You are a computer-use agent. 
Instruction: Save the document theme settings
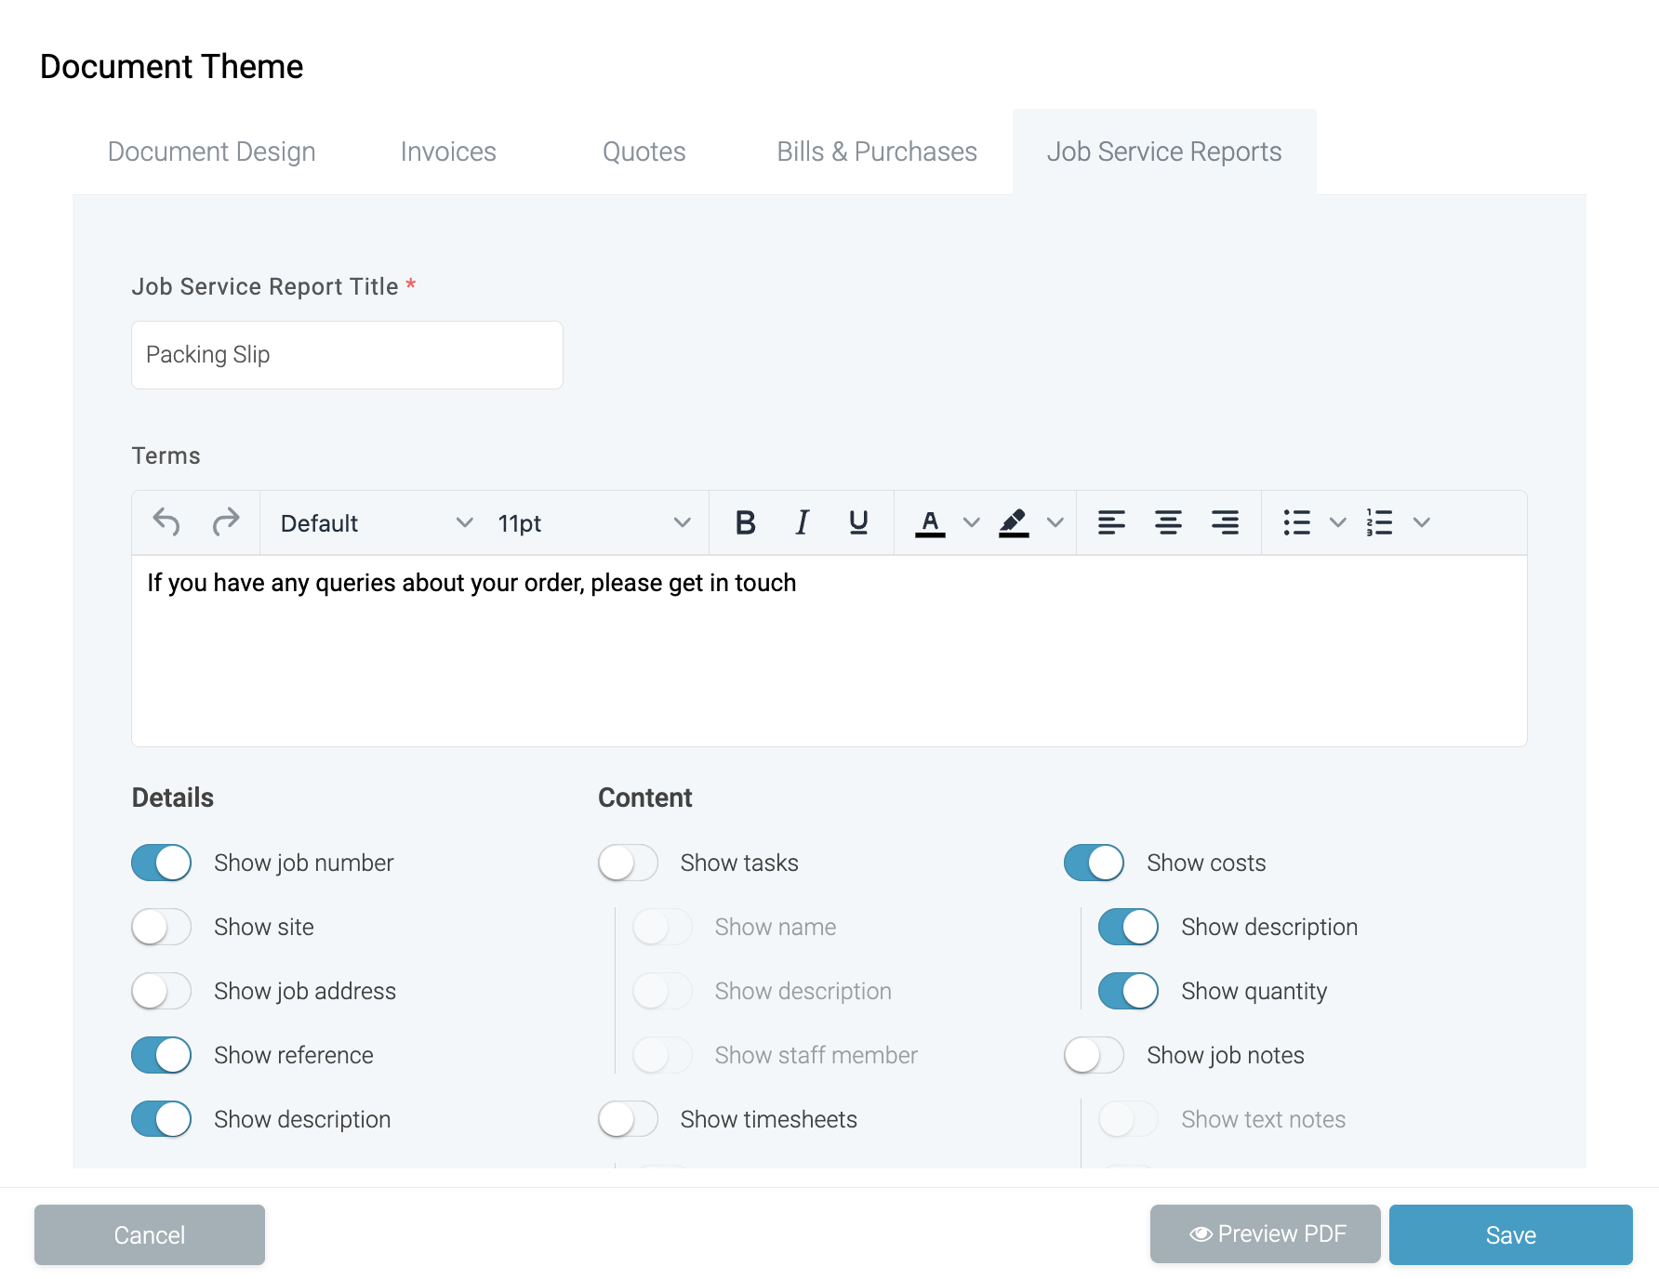[1510, 1234]
